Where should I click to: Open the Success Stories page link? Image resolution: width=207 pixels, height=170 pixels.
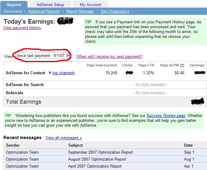166,115
